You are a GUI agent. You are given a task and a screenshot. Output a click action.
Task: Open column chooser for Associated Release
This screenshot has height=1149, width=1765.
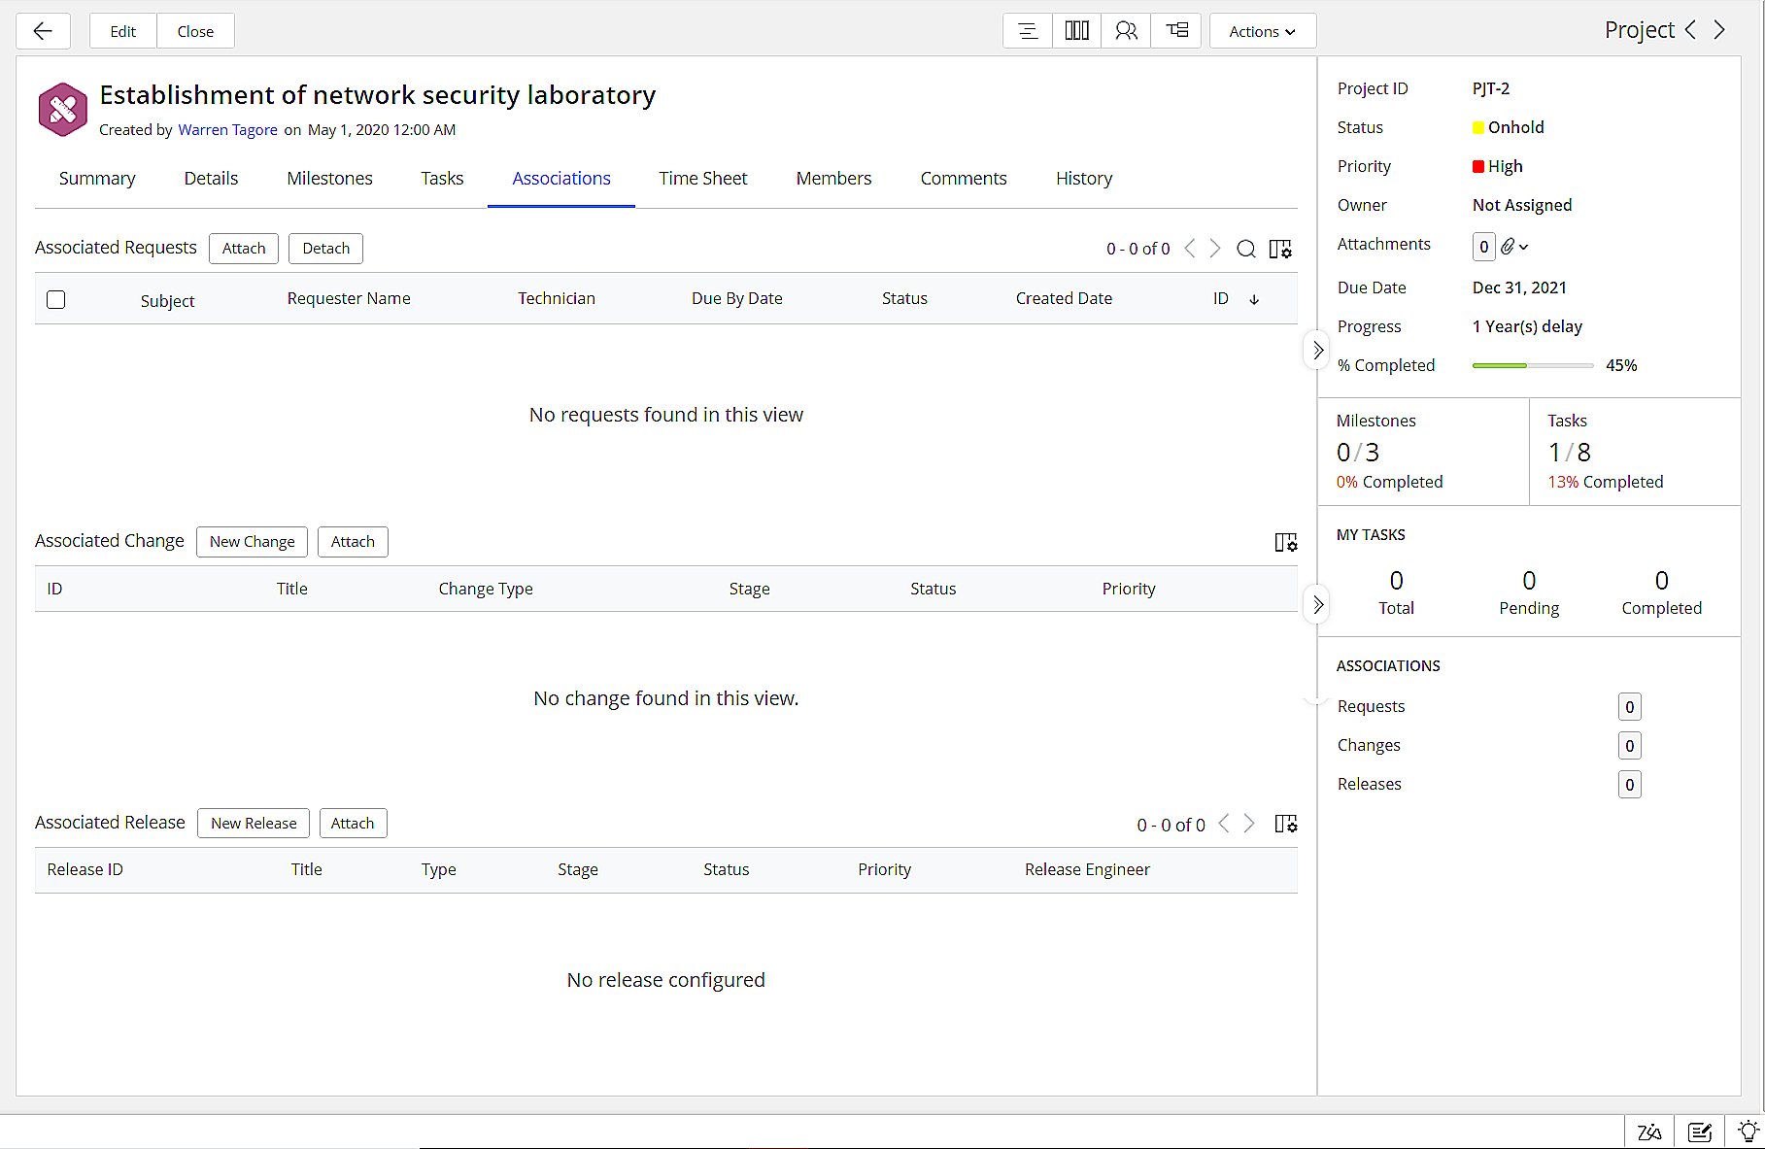1286,825
